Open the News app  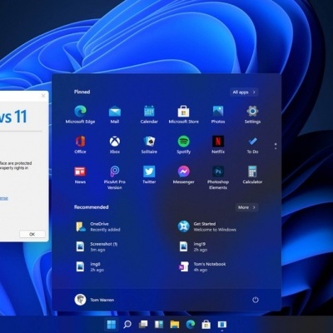(80, 175)
